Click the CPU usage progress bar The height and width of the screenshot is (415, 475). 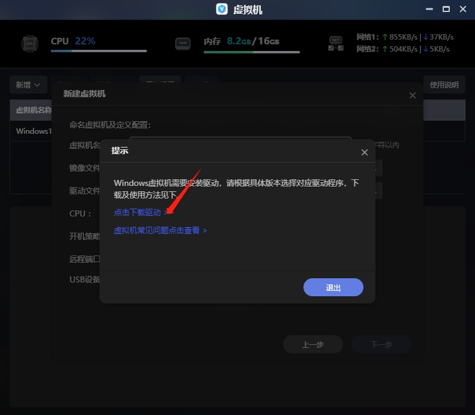tap(99, 51)
